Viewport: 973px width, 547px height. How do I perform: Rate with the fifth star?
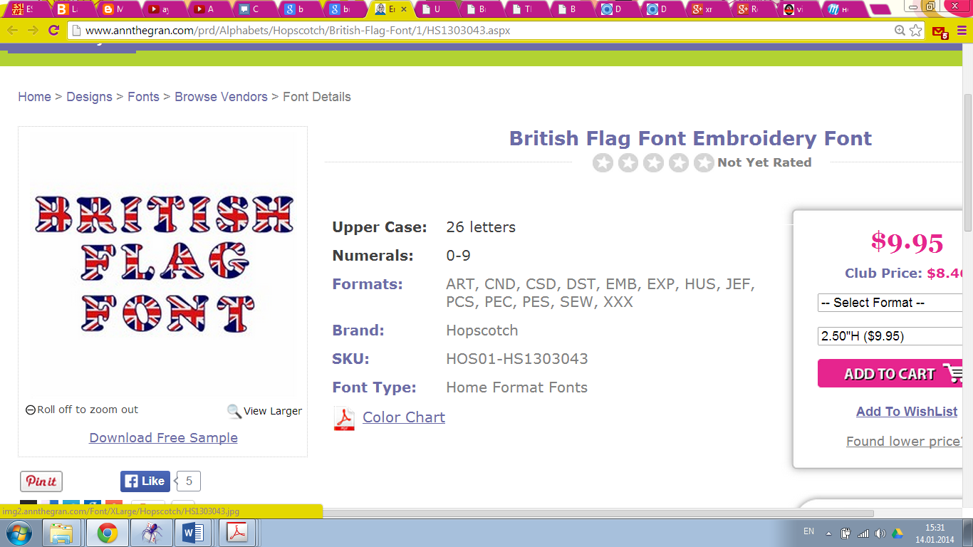tap(704, 162)
